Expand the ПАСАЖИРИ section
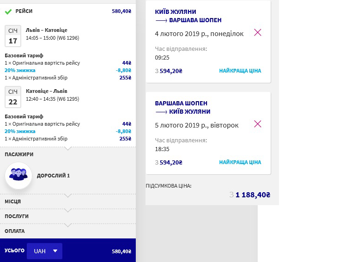The height and width of the screenshot is (262, 339). (x=68, y=154)
